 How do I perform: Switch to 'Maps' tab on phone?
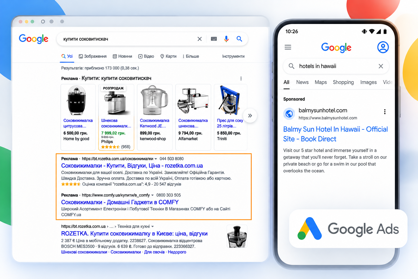tap(321, 82)
